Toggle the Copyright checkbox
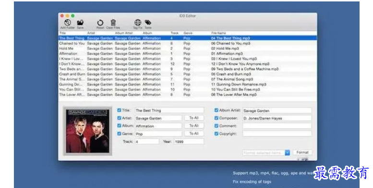The image size is (373, 188). (216, 134)
